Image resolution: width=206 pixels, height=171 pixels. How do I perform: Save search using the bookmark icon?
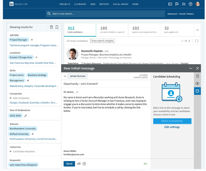[57, 27]
